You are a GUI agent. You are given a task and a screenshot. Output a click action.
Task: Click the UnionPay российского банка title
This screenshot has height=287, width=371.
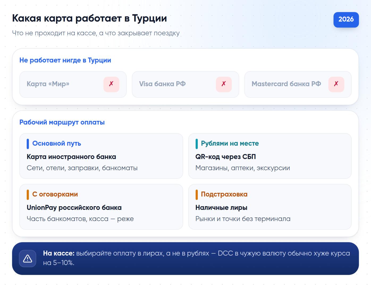click(x=74, y=208)
